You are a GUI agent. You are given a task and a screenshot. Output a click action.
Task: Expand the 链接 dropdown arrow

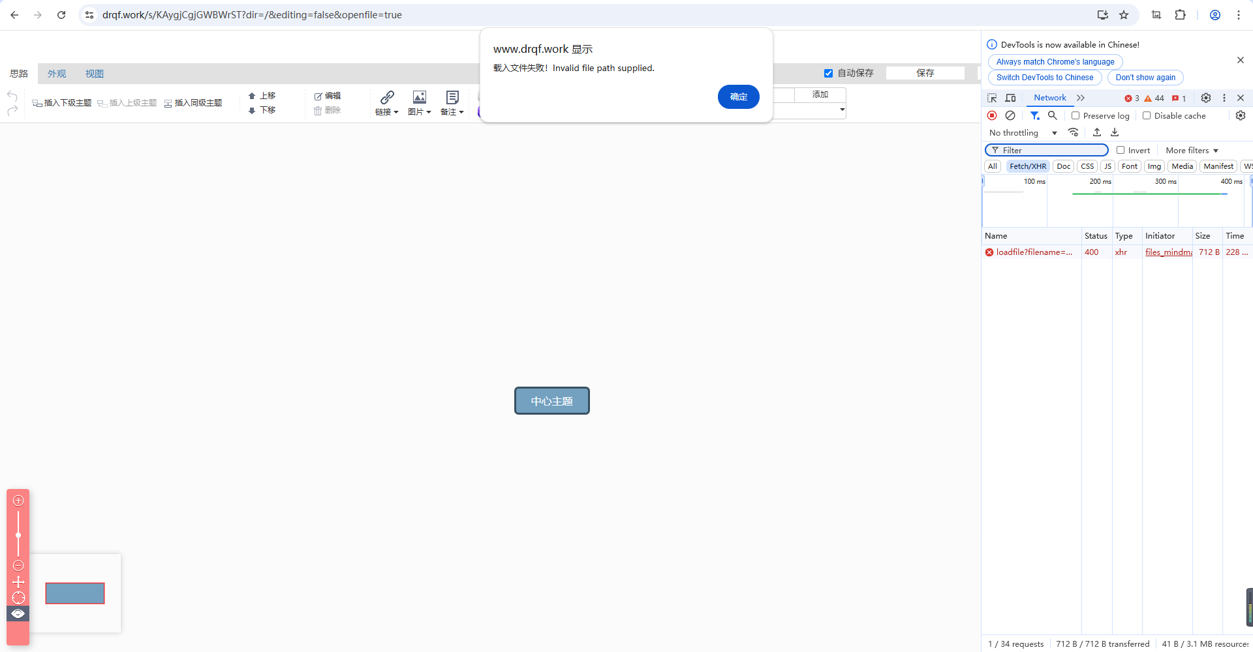tap(396, 112)
